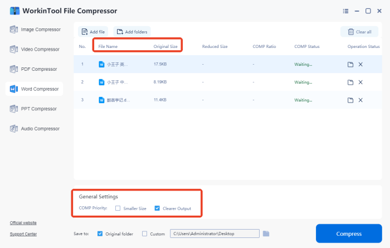This screenshot has width=390, height=248.
Task: Open folder icon for third file row
Action: click(x=350, y=100)
